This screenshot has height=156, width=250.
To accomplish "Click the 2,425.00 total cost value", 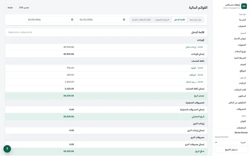I will coord(69,89).
